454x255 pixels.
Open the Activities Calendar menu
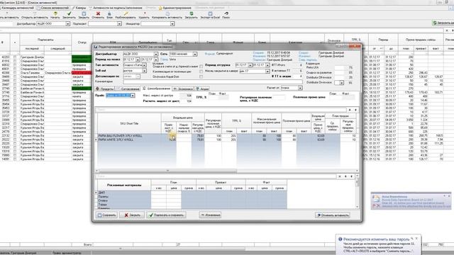[x=17, y=8]
